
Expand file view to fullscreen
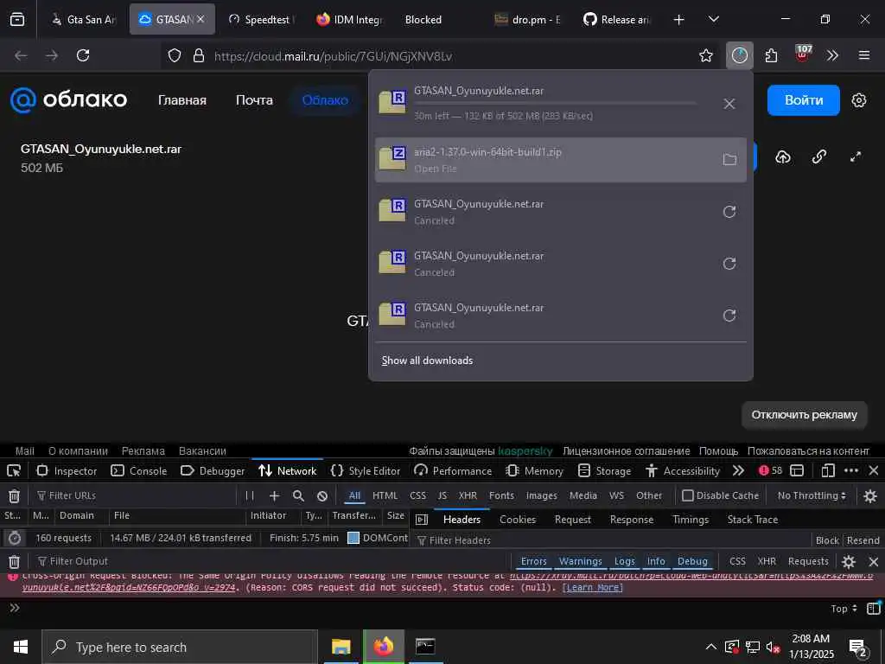click(855, 157)
